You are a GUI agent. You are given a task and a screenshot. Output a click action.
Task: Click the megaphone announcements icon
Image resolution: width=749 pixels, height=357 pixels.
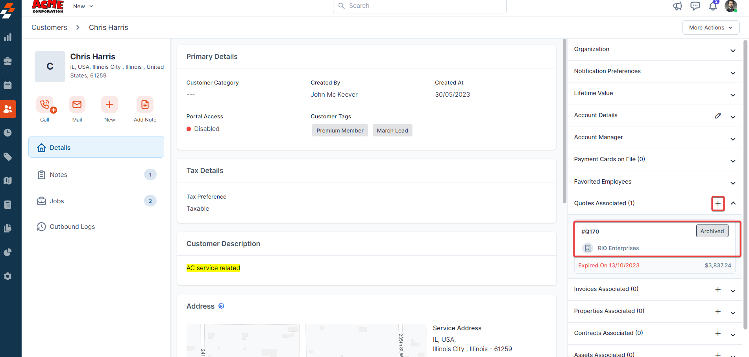677,6
